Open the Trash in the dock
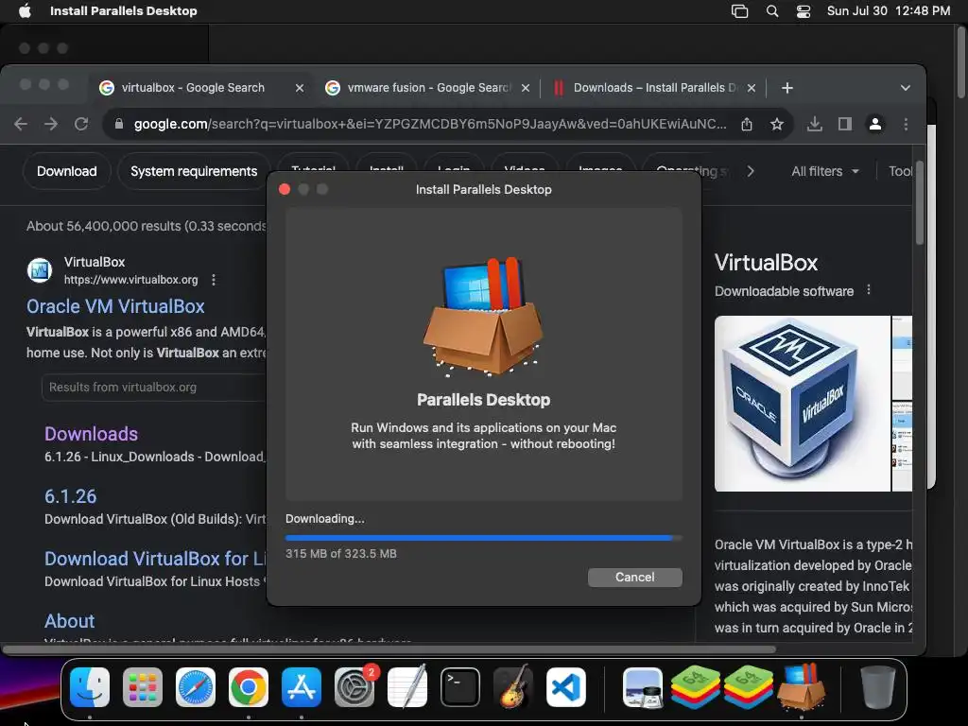968x726 pixels. pos(878,687)
